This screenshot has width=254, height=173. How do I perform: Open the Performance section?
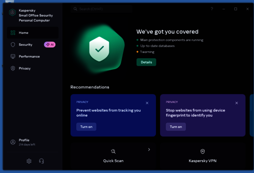tap(33, 56)
